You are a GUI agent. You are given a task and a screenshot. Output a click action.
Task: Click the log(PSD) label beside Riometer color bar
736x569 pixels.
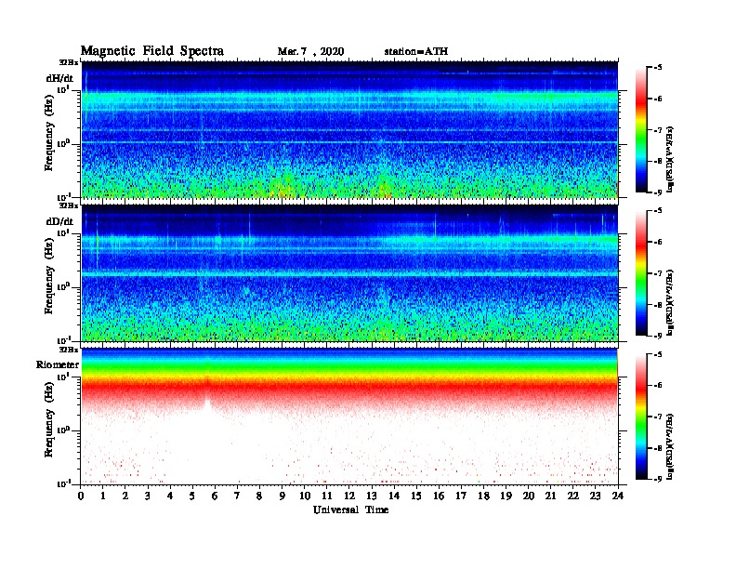coord(670,446)
